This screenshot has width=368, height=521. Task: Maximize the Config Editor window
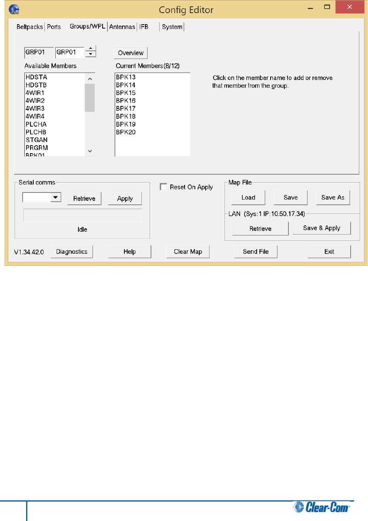coord(327,7)
